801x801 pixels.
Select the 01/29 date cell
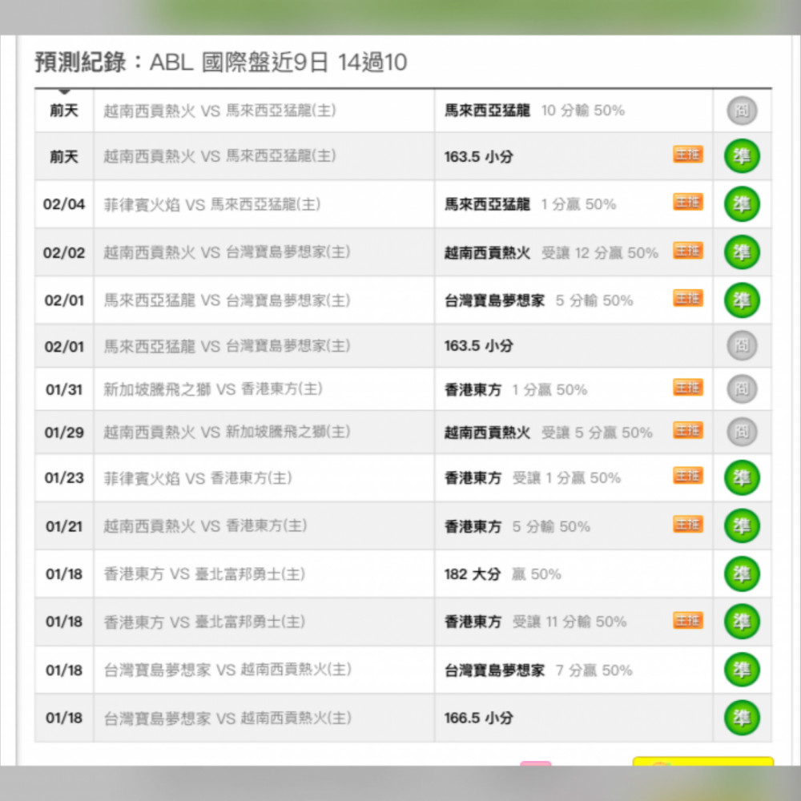click(x=64, y=433)
